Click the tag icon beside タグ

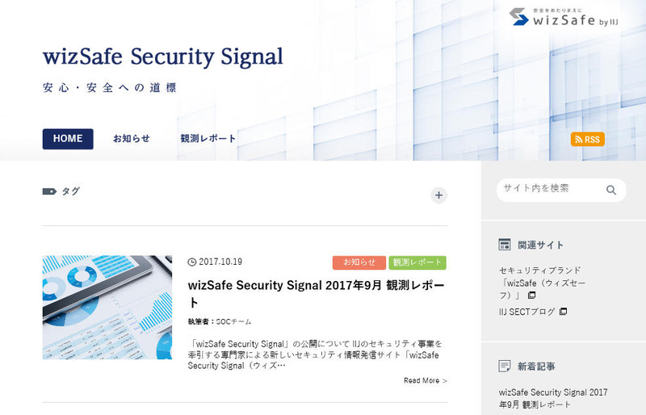[x=48, y=191]
